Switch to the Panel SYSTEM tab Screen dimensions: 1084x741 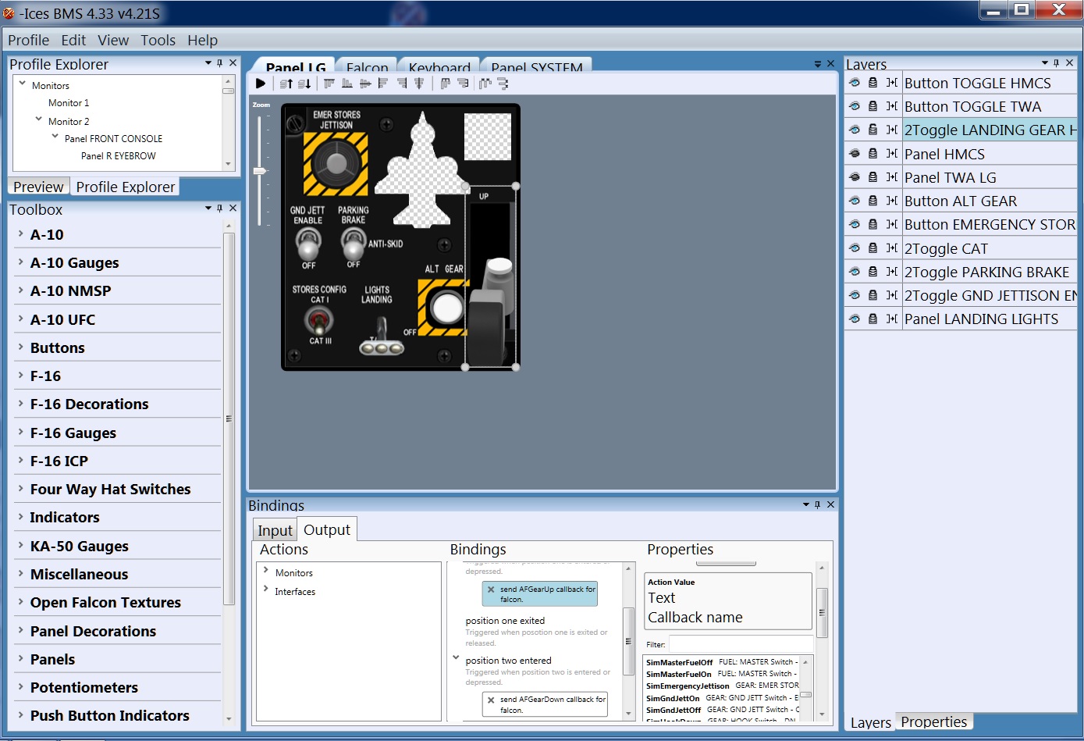pos(537,66)
